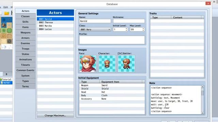Select actor 0004 Lucius
Screen dimensions: 218x122
pos(55,29)
